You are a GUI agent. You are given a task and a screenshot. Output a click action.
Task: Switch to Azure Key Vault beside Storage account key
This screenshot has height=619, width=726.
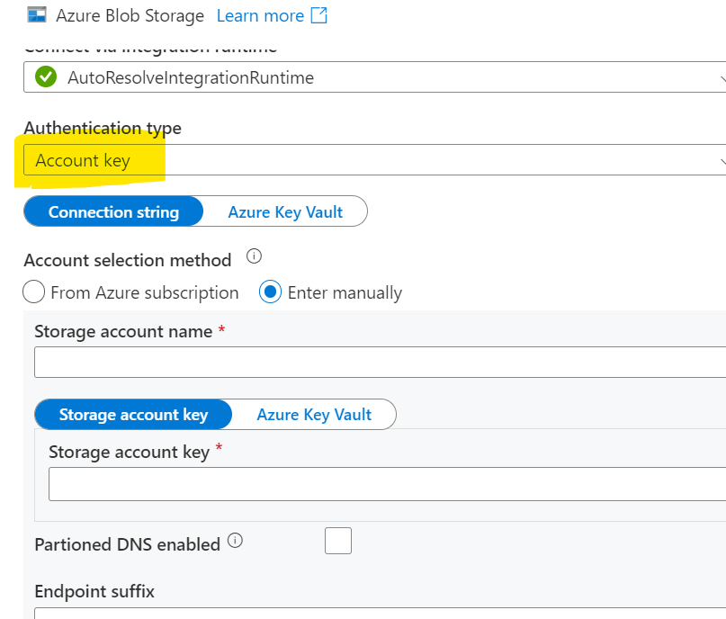point(314,415)
